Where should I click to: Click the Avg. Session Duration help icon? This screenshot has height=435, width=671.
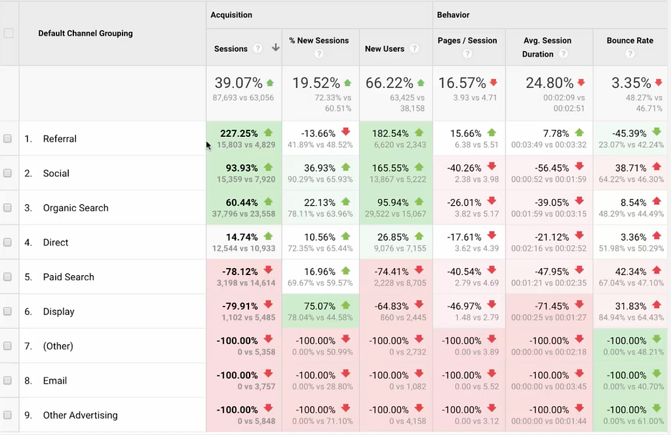tap(563, 54)
